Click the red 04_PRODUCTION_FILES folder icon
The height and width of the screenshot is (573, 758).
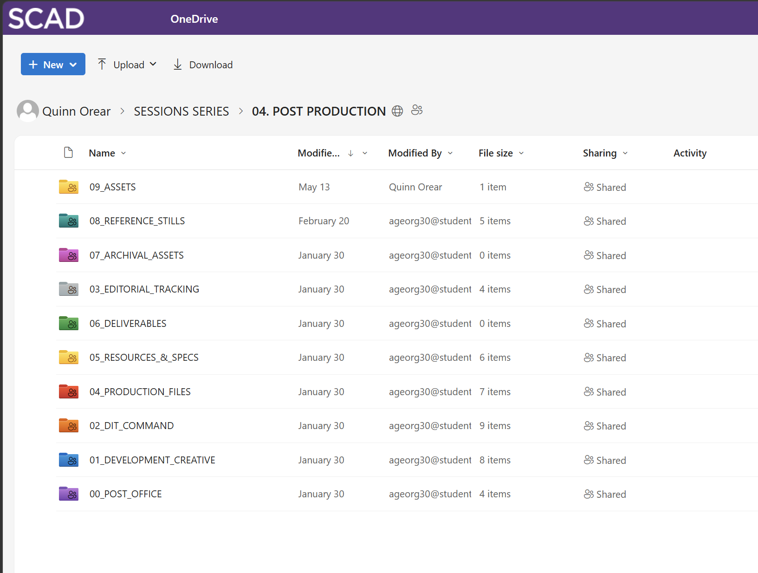69,391
